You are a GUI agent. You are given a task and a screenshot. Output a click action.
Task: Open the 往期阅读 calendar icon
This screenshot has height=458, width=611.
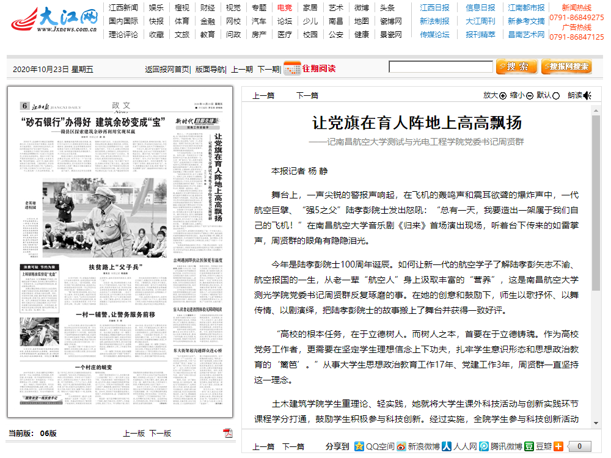coord(292,68)
